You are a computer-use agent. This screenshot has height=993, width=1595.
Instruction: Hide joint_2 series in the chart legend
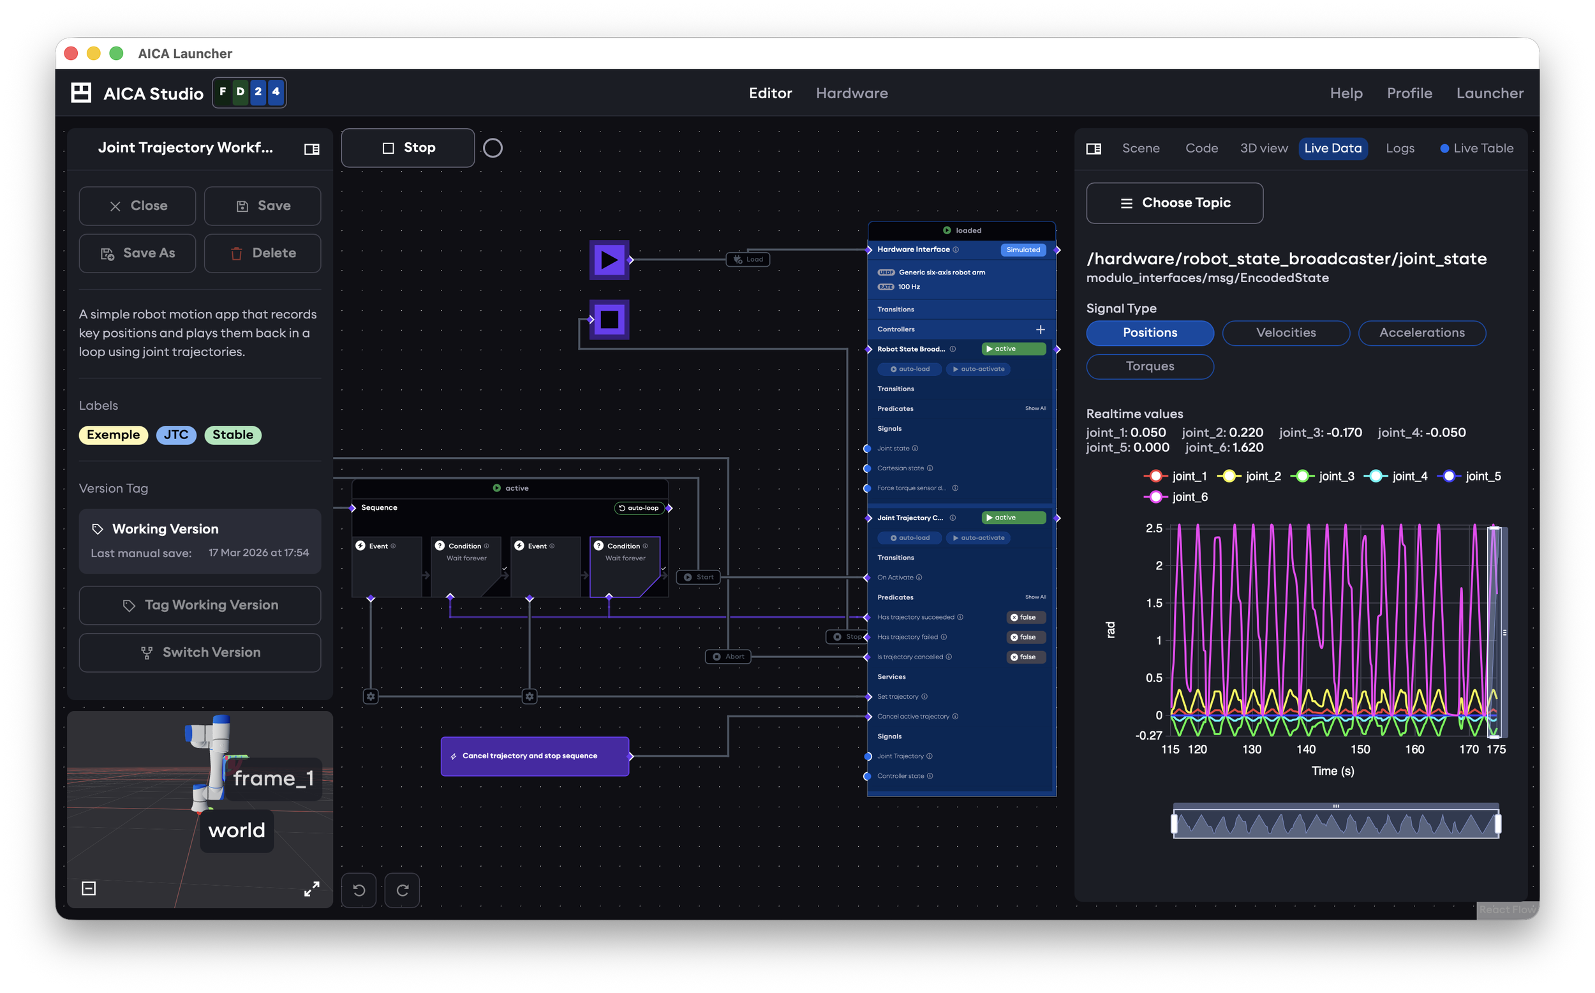[1249, 477]
